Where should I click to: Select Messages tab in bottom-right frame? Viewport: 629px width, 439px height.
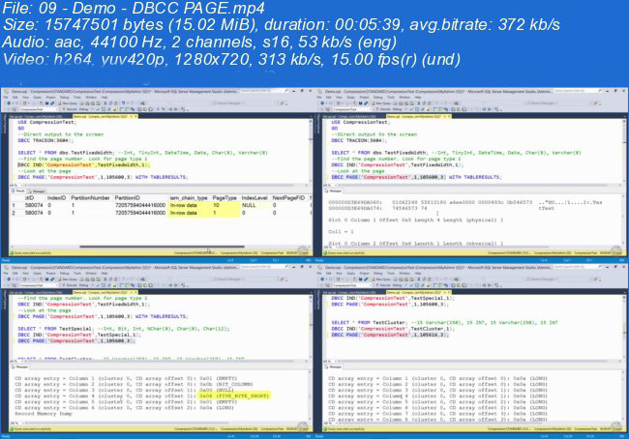click(x=334, y=366)
